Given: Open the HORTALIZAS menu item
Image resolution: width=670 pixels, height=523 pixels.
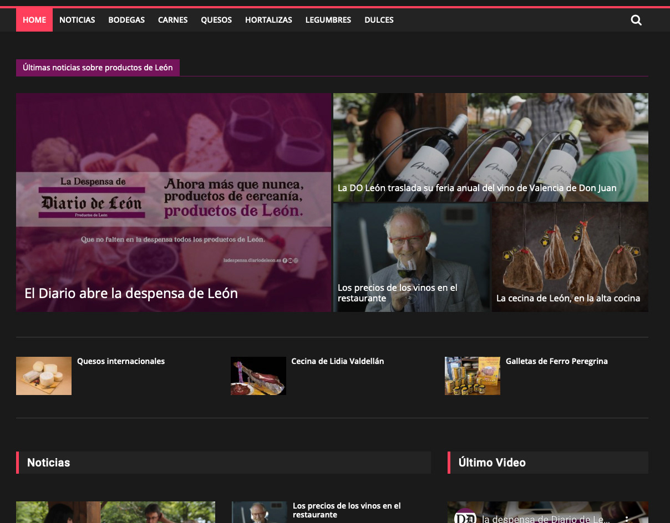Looking at the screenshot, I should pos(268,20).
